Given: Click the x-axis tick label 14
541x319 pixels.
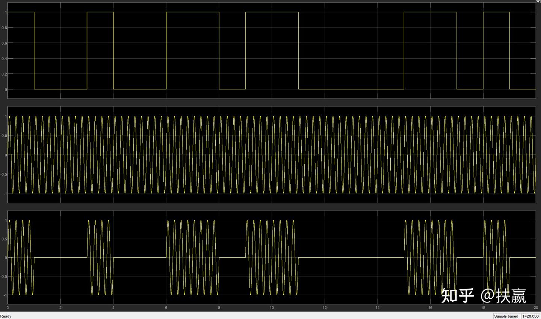Looking at the screenshot, I should (377, 308).
